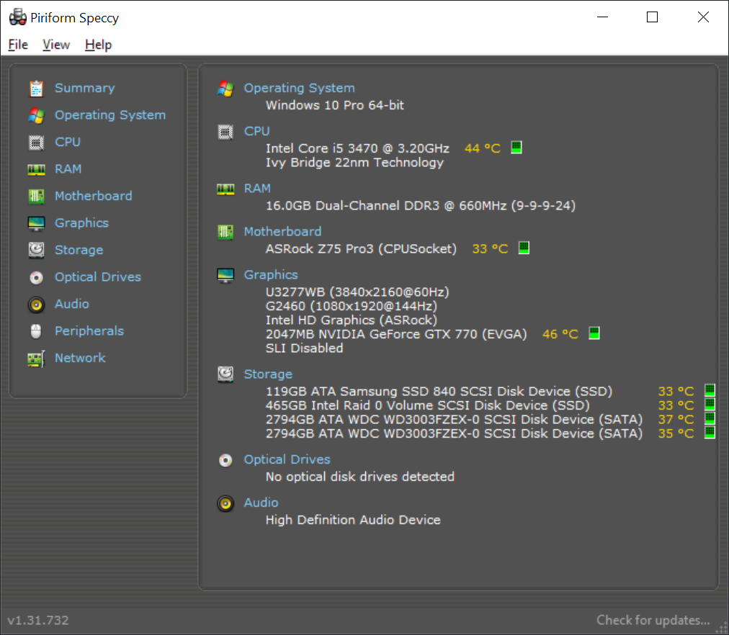
Task: Click the GPU temperature value 46 °C
Action: 560,334
